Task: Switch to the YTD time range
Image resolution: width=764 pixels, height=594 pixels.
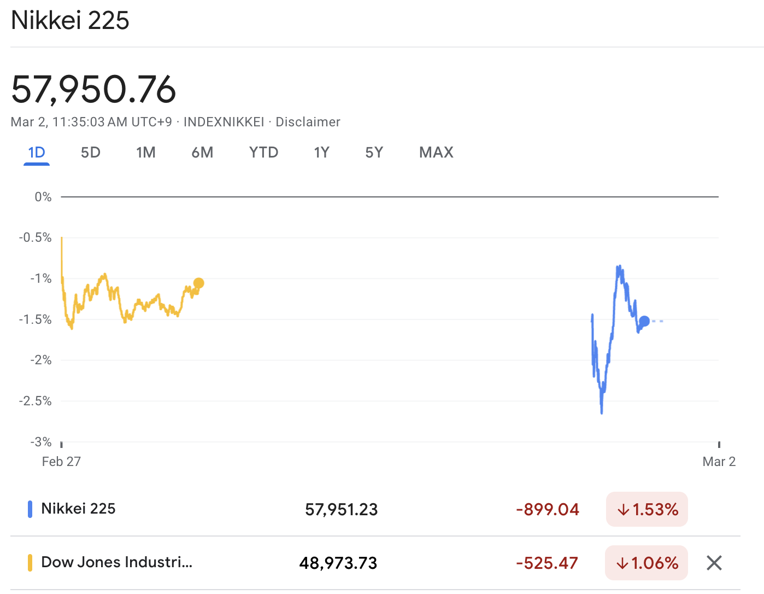Action: pyautogui.click(x=264, y=153)
